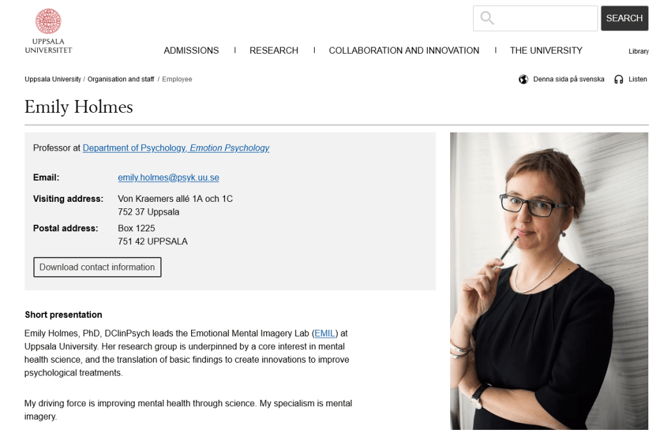This screenshot has height=437, width=656.
Task: Open the Research menu
Action: point(274,51)
